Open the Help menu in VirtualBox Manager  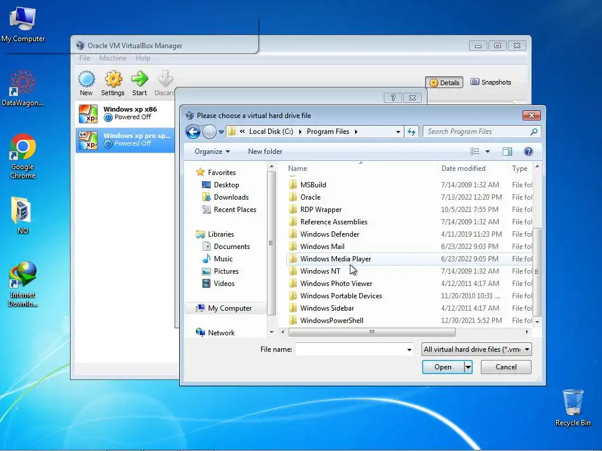(143, 58)
